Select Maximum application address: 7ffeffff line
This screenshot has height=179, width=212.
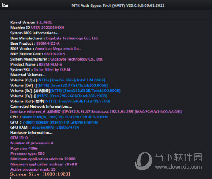44,164
